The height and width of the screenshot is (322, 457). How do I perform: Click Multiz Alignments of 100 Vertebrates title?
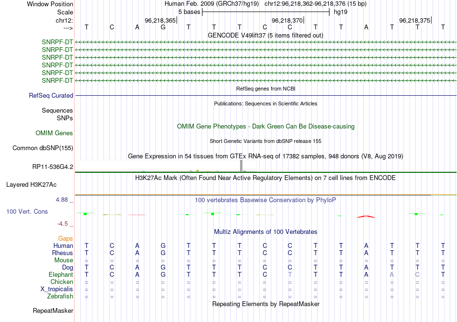coord(266,232)
